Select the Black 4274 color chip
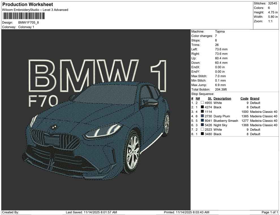This screenshot has height=215, width=280. click(202, 107)
